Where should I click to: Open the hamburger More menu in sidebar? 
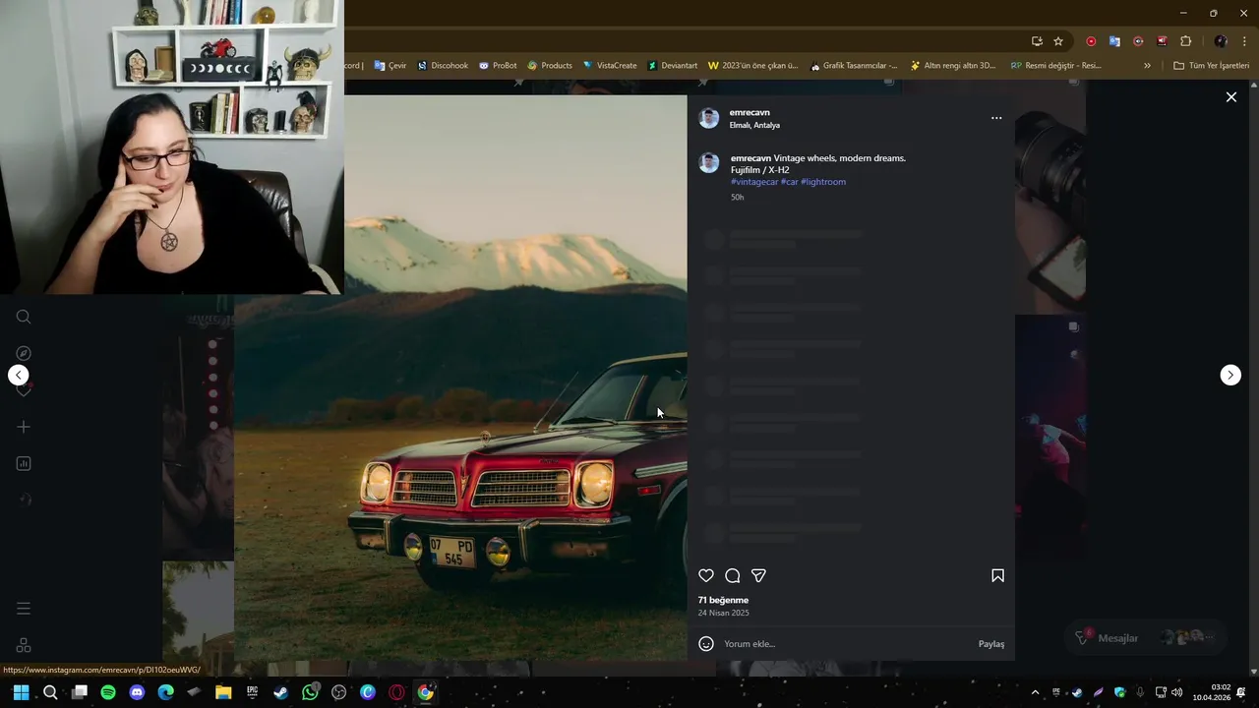24,609
